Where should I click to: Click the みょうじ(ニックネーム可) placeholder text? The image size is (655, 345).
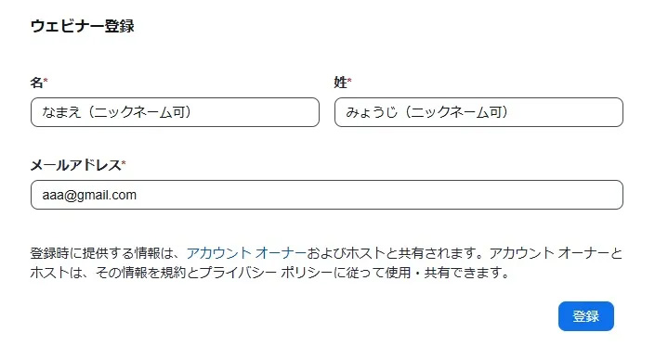427,112
